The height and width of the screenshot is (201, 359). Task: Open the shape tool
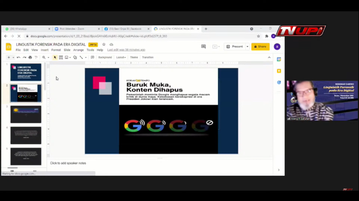75,57
